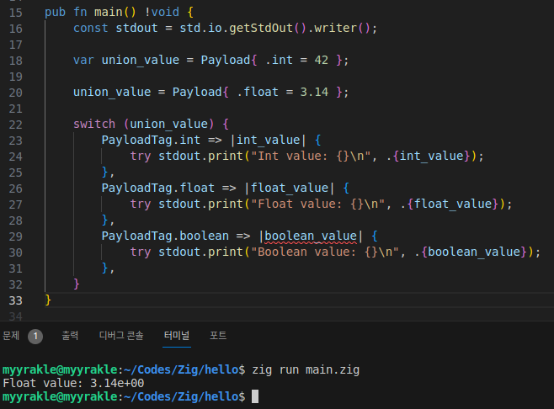Click the 3.14 float literal on line 20
Screen dimensions: 554x409
click(x=316, y=92)
